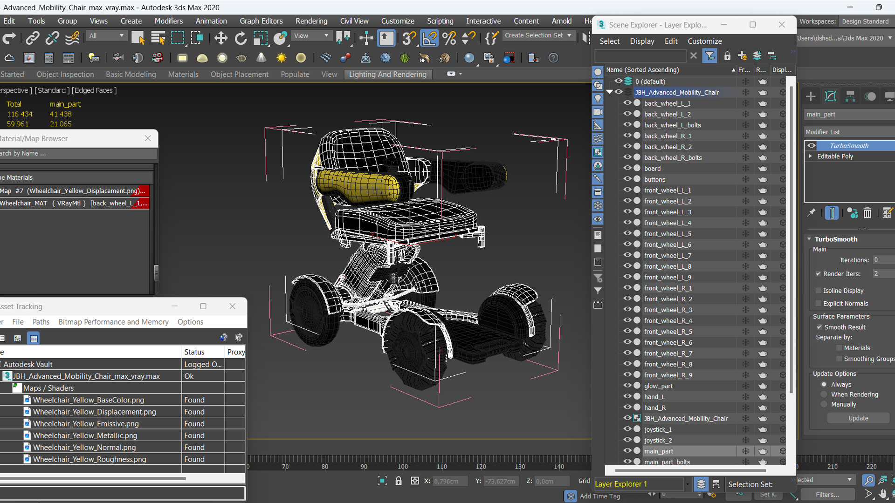Click Filters button near timeline
Viewport: 895px width, 503px height.
click(x=827, y=495)
